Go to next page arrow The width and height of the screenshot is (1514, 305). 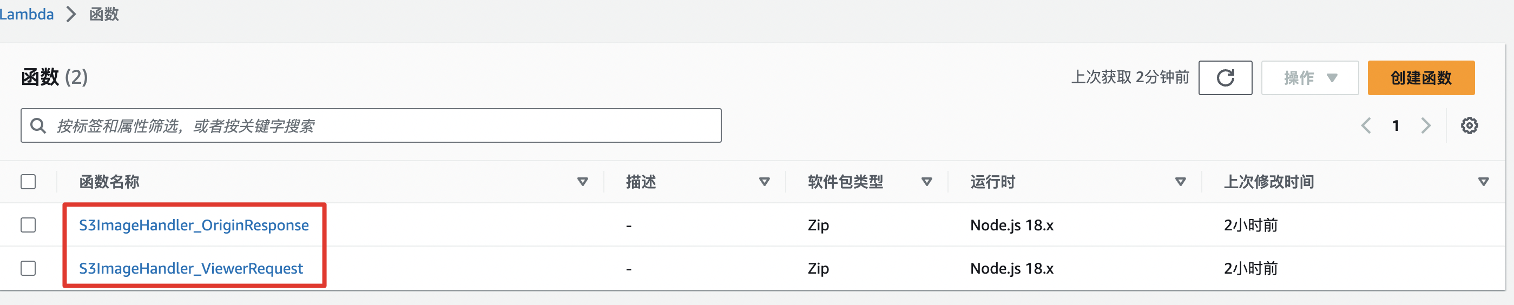tap(1426, 125)
